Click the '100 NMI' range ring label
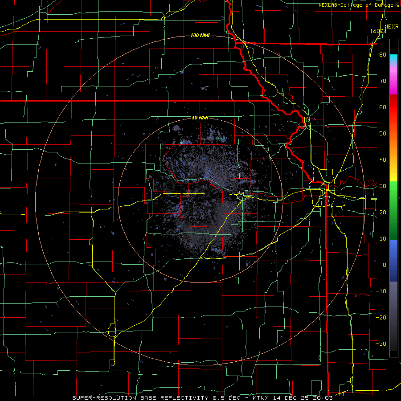This screenshot has height=401, width=401. [x=200, y=35]
